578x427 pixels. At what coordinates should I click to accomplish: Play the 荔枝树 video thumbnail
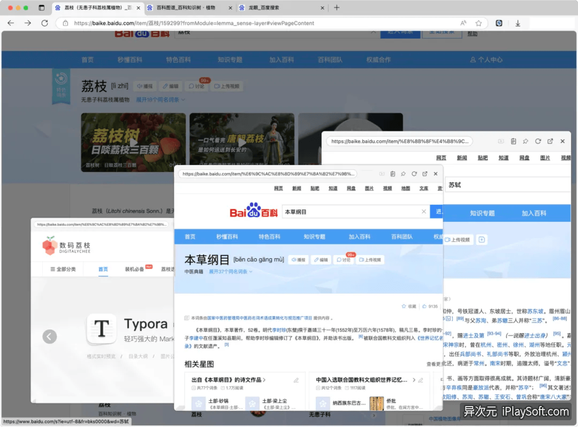133,142
